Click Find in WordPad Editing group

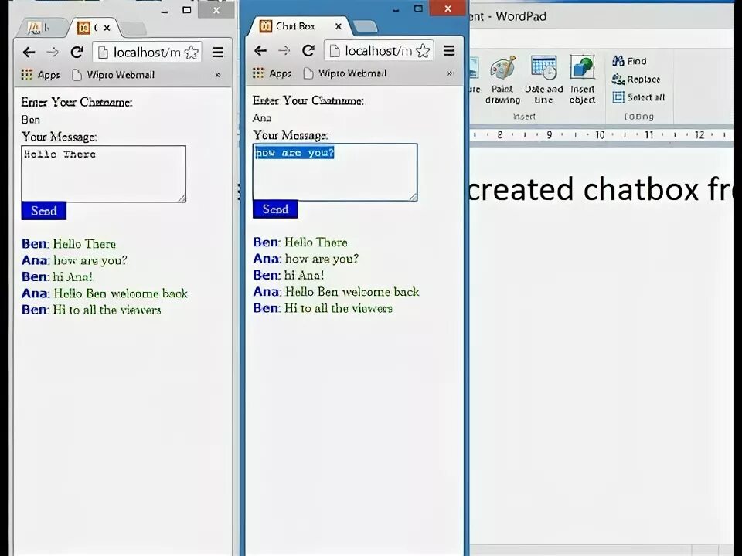pyautogui.click(x=629, y=61)
